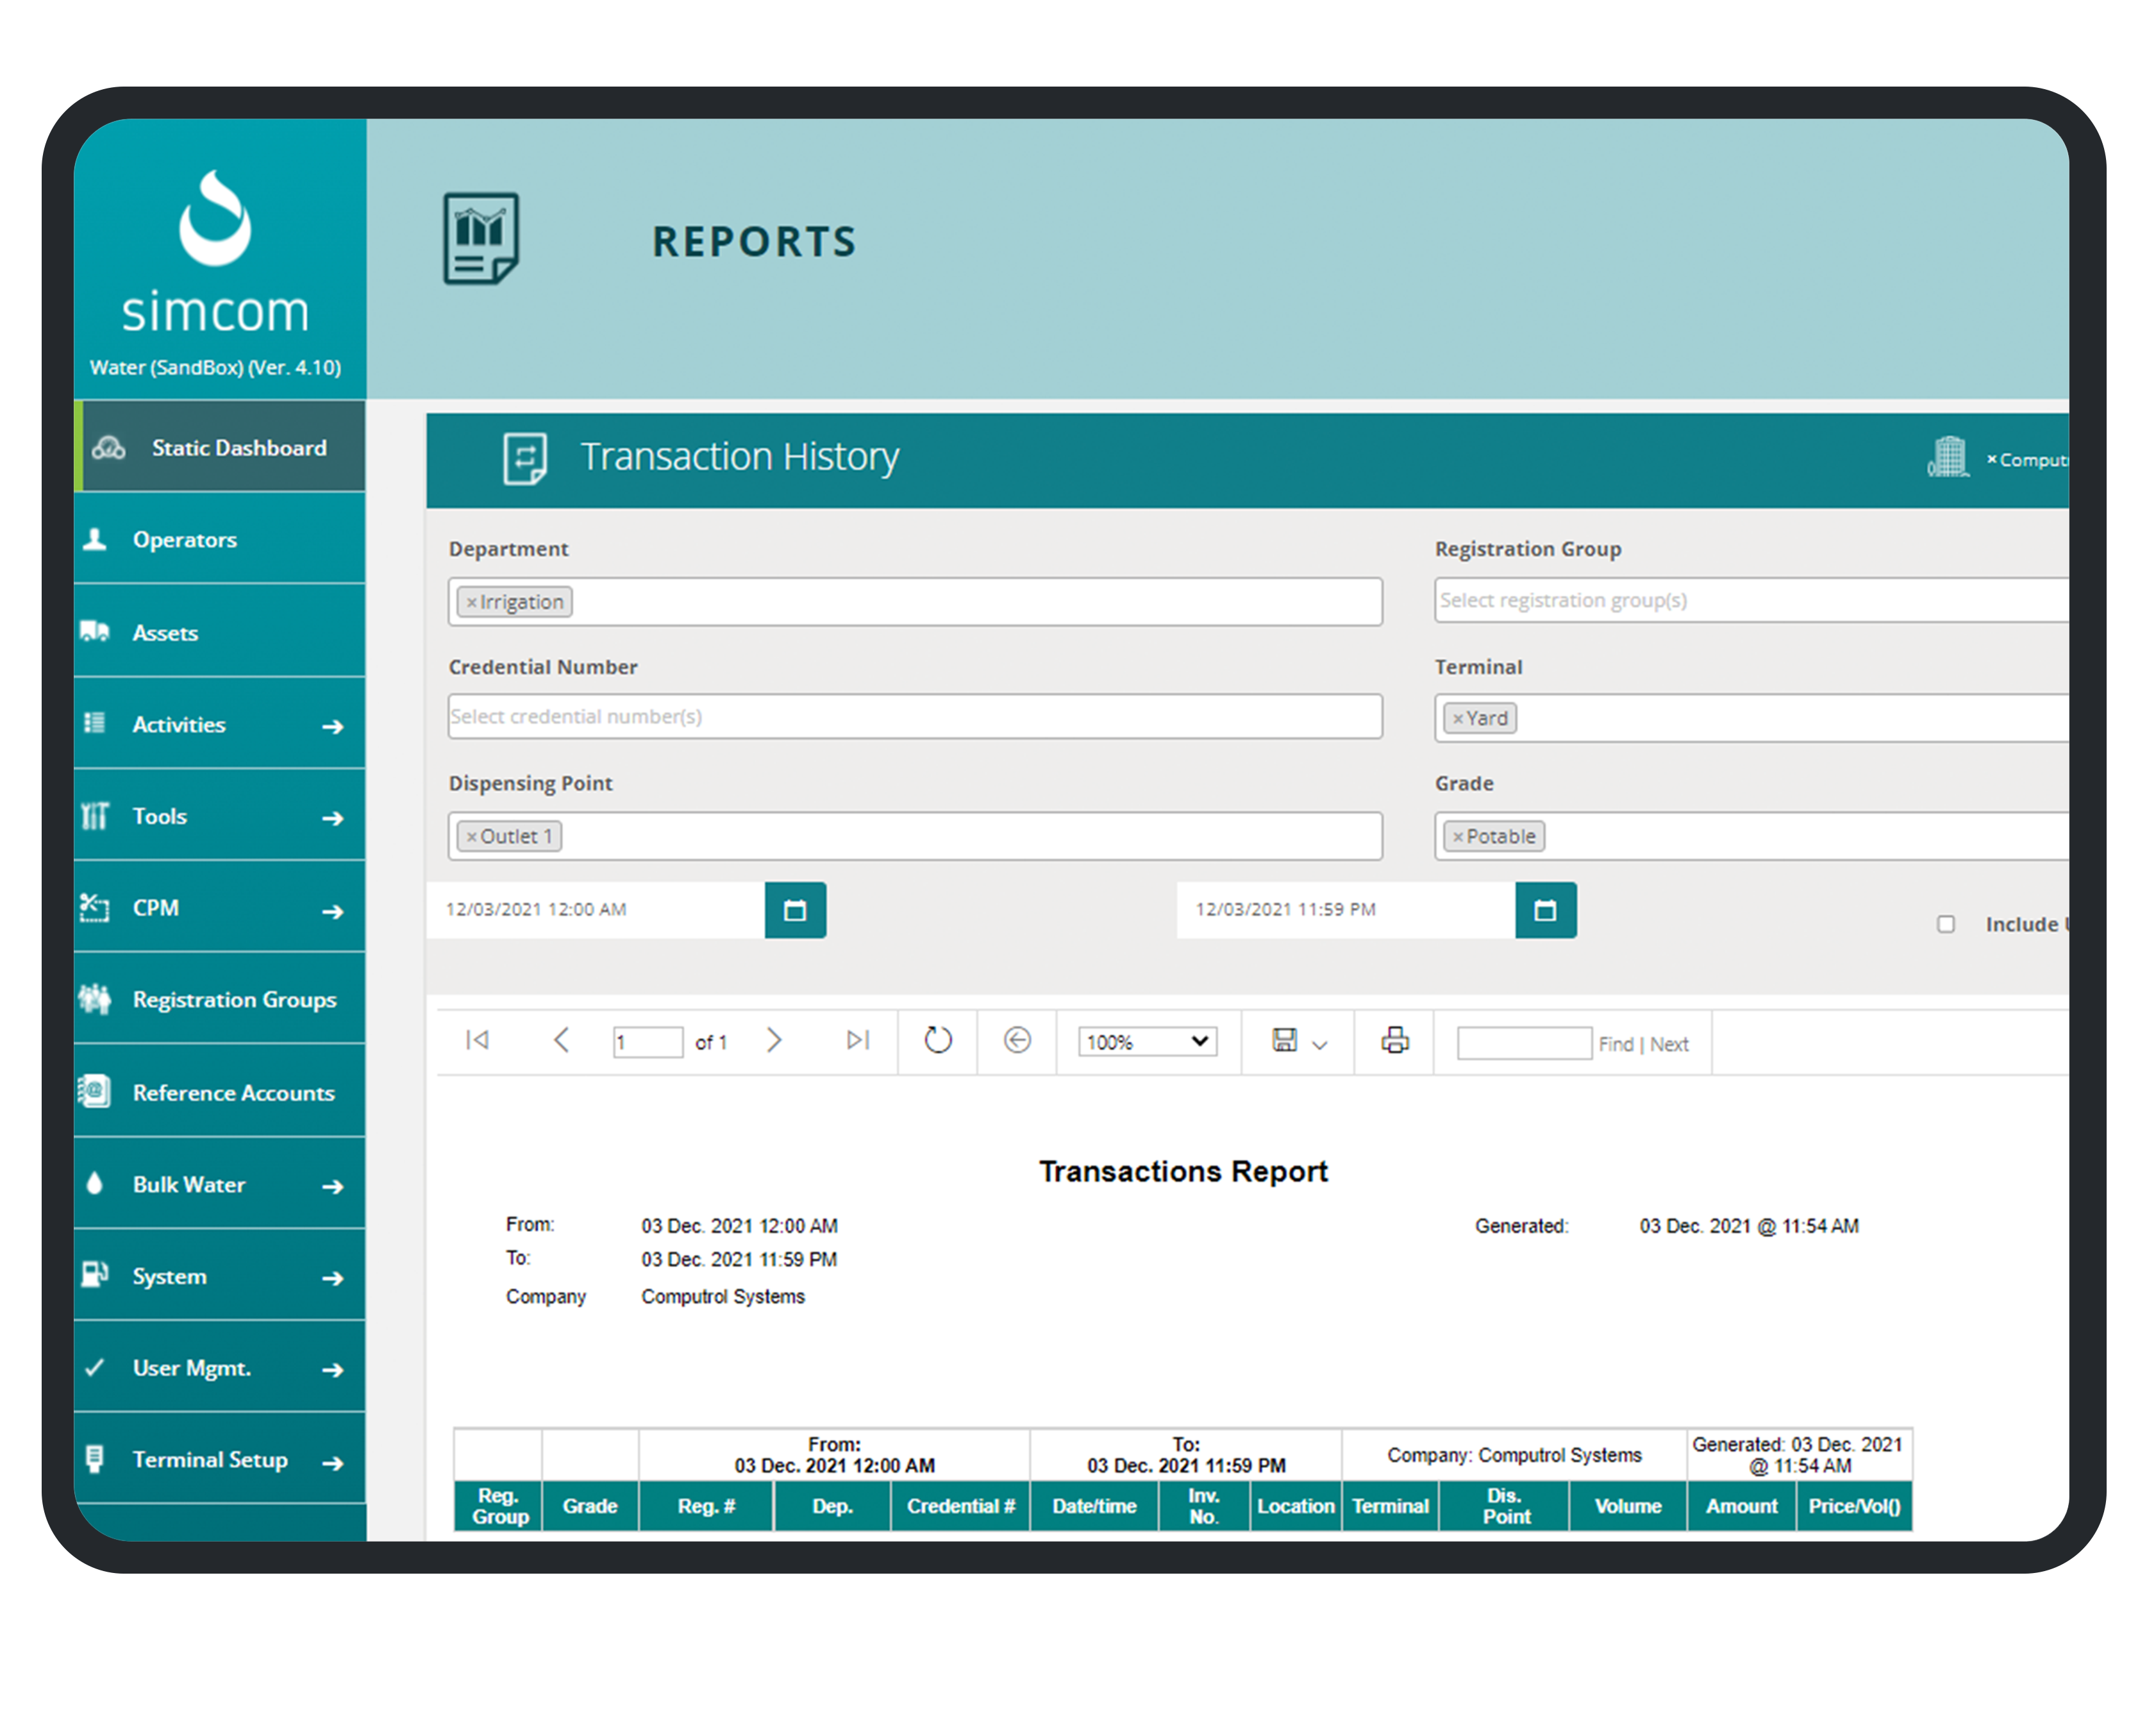Click the back-to-parent report arrow icon
Screen dimensions: 2156x1716
click(x=1017, y=1041)
